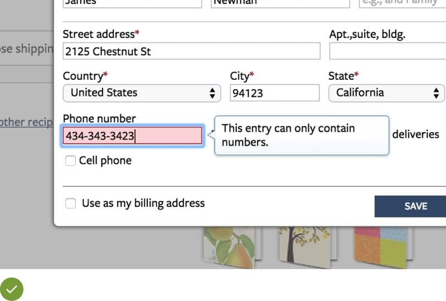Click the highlighted Phone number field
446x301 pixels.
[x=132, y=135]
